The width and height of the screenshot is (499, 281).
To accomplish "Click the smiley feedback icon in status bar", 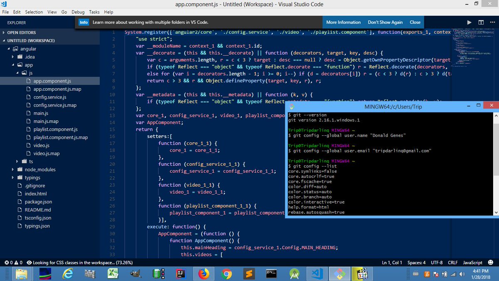I will (491, 263).
